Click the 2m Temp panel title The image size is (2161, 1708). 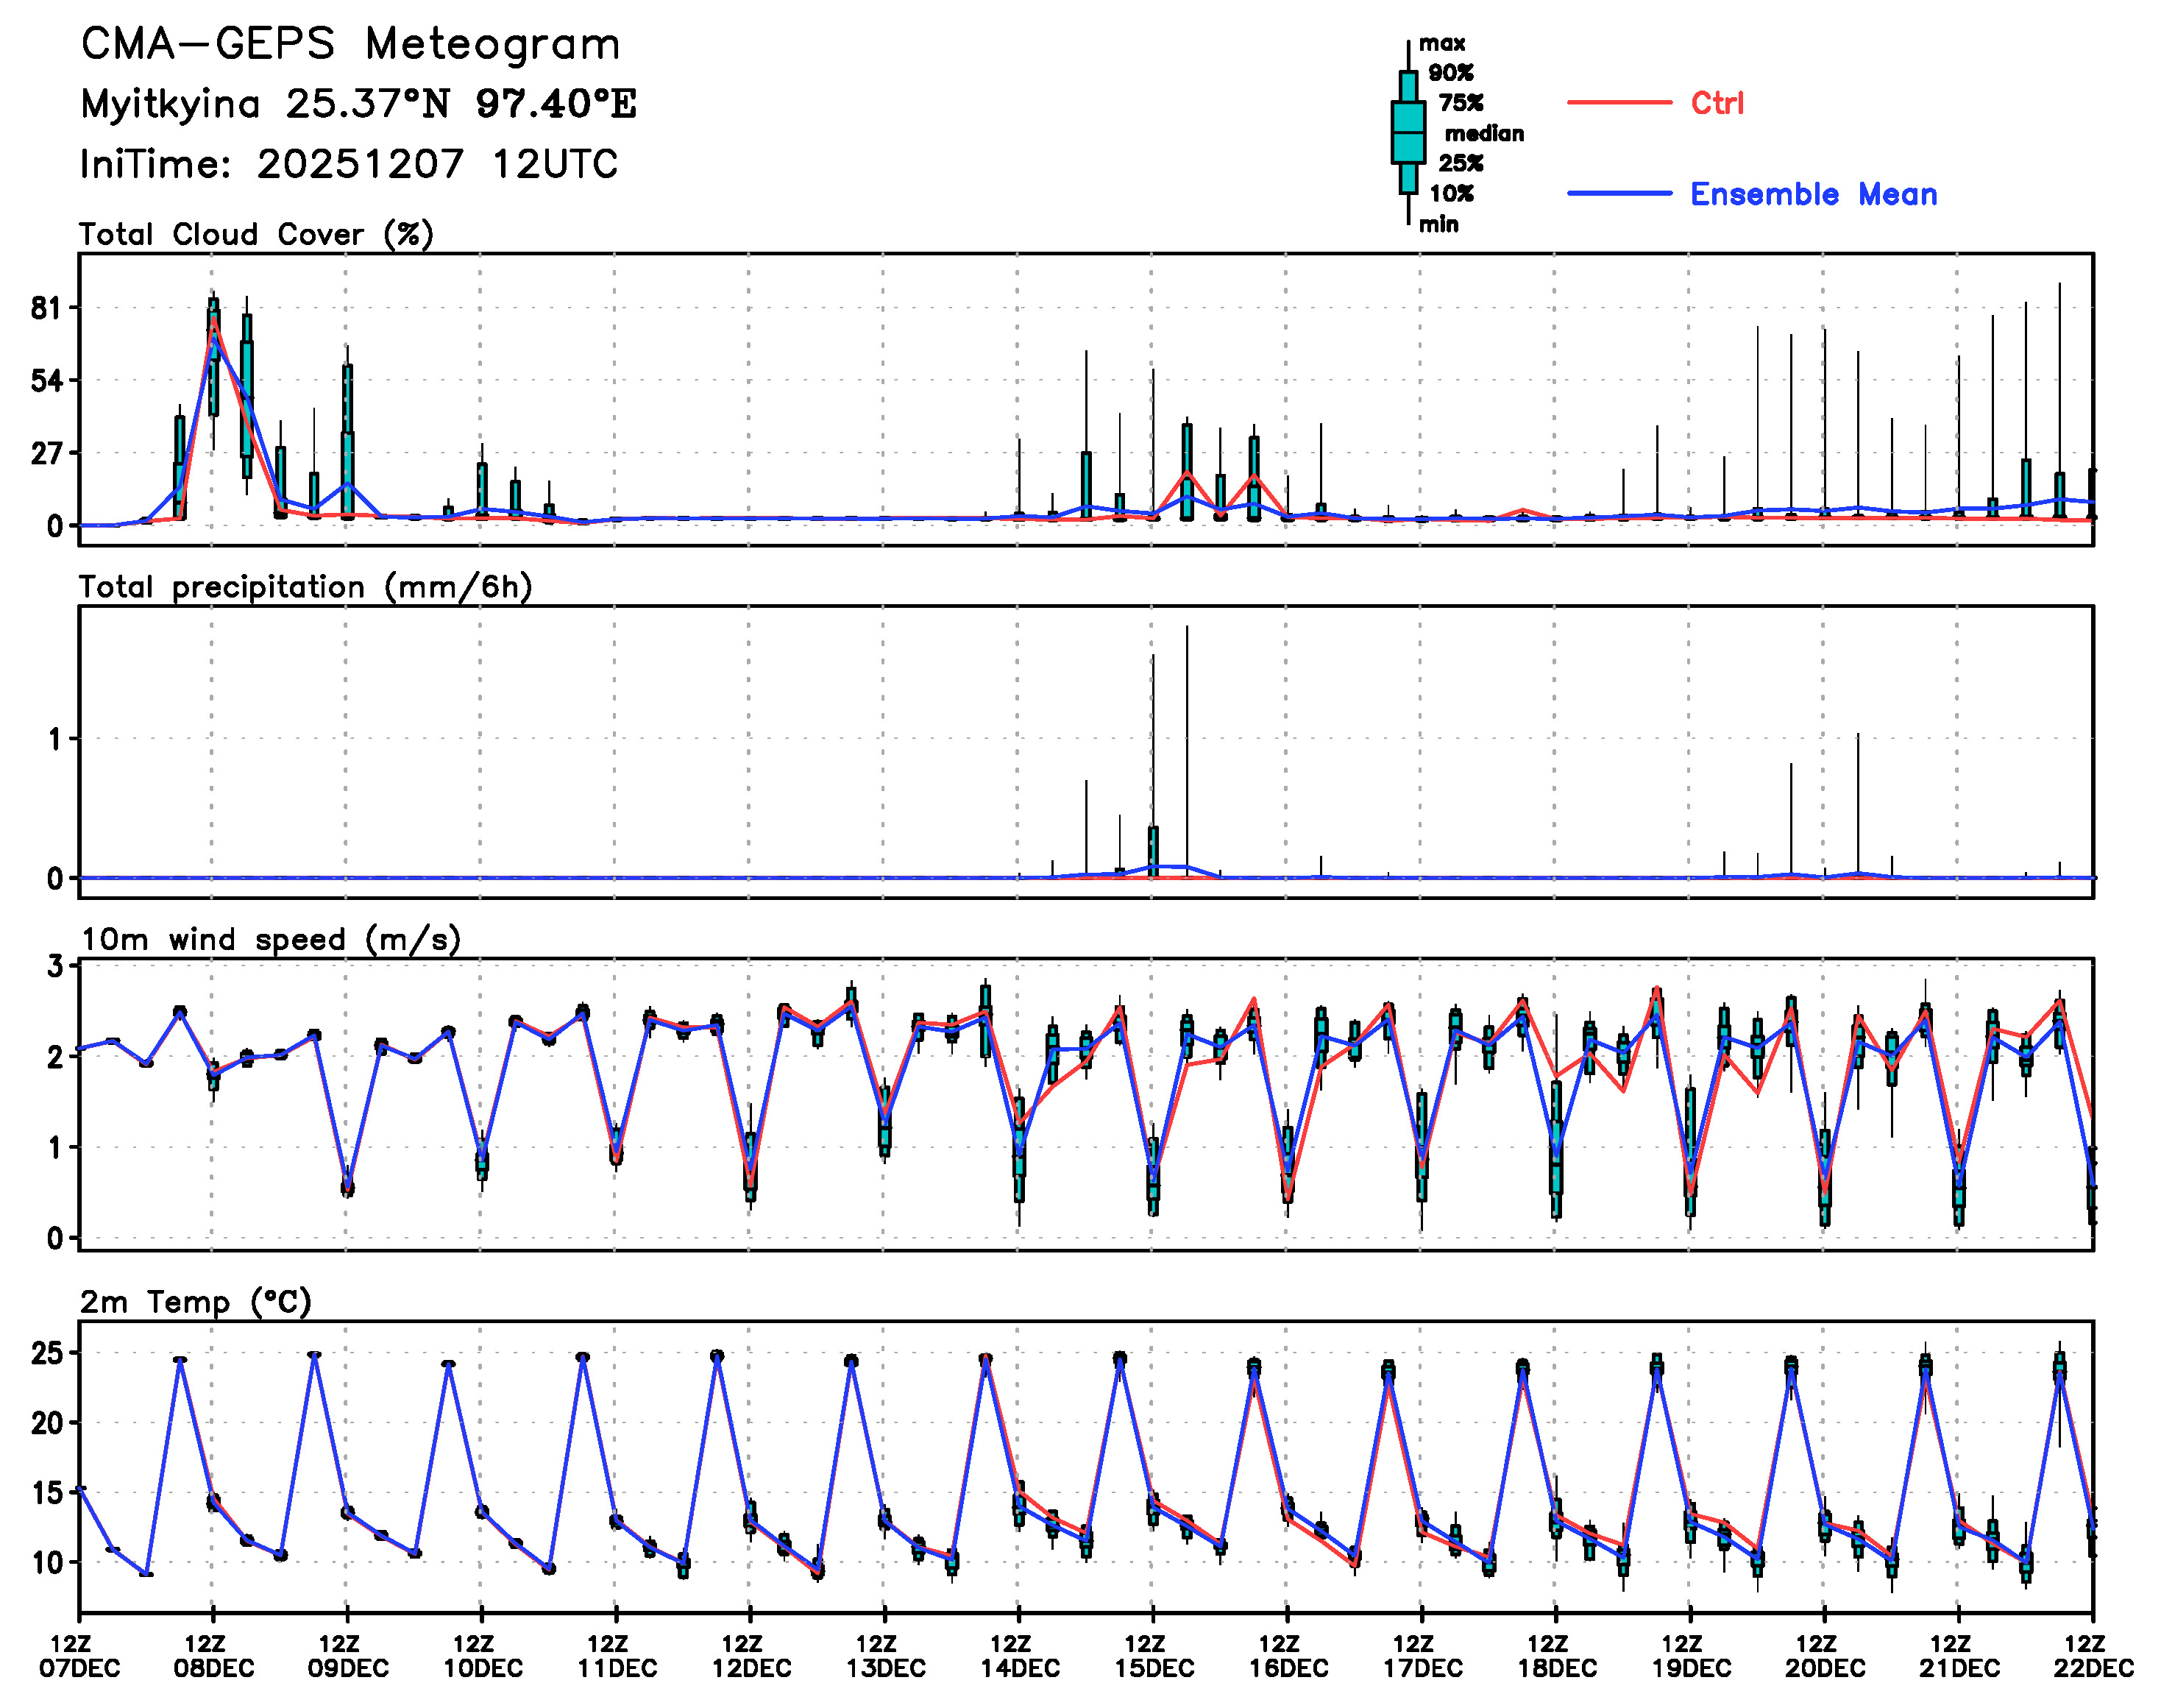(196, 1302)
